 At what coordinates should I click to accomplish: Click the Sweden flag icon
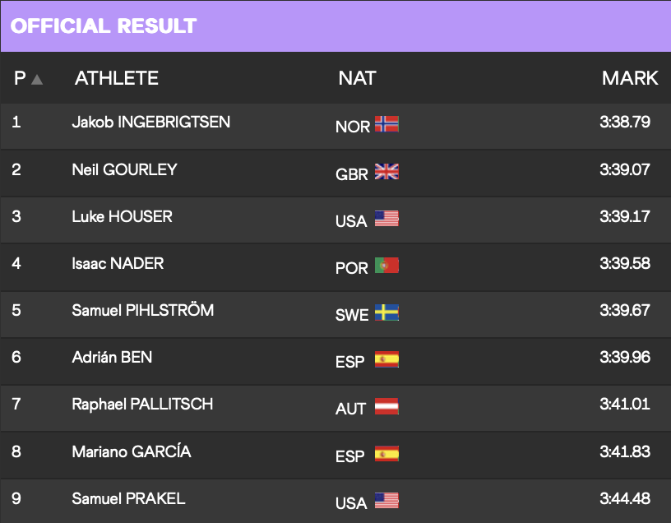pyautogui.click(x=386, y=312)
